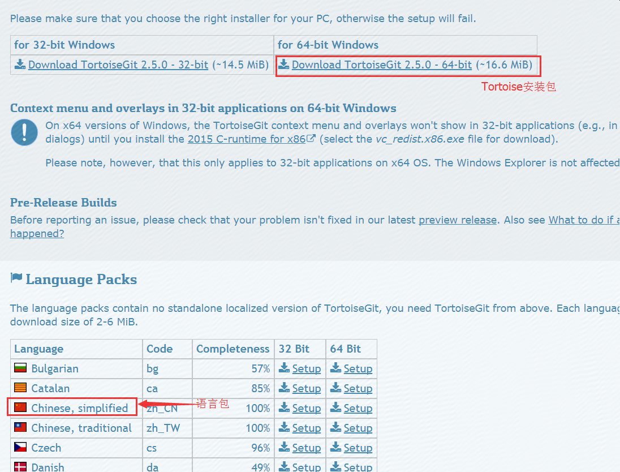
Task: Click the 'Chinese, simplified' language name
Action: [x=79, y=408]
